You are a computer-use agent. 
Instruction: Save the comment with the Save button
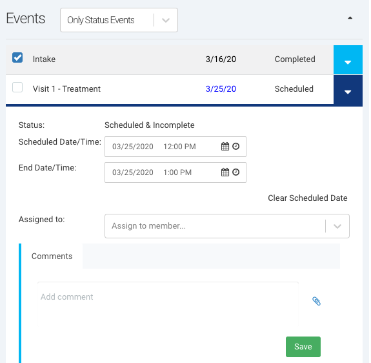click(x=303, y=347)
